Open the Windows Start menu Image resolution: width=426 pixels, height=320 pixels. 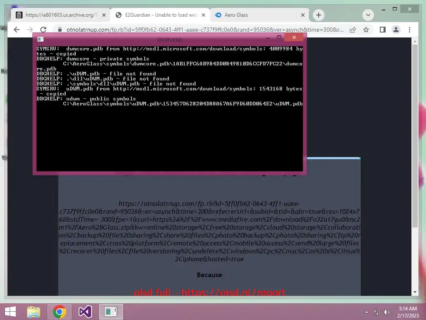[10, 312]
